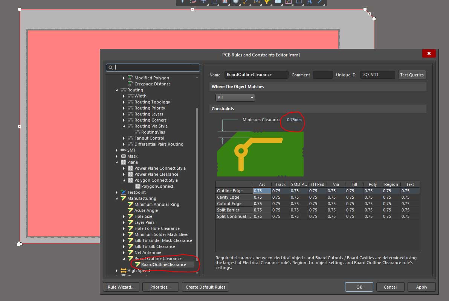Click the SMT rule category icon
Image resolution: width=449 pixels, height=301 pixels.
(124, 150)
